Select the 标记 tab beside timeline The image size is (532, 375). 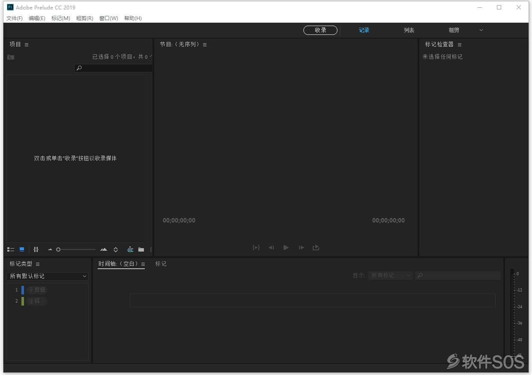[161, 264]
